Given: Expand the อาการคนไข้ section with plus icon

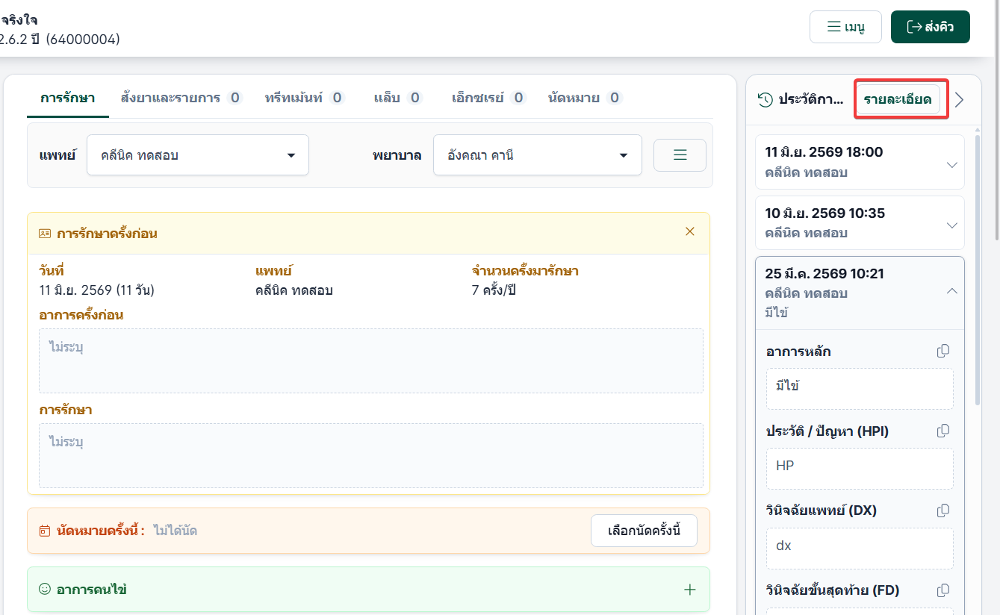Looking at the screenshot, I should (x=690, y=590).
